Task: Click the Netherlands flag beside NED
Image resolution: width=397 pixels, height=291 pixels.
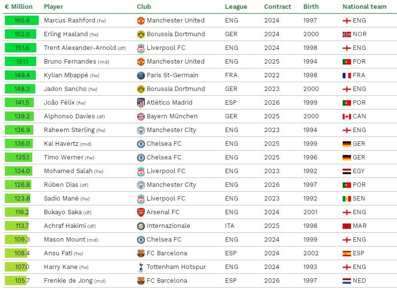Action: click(x=347, y=281)
